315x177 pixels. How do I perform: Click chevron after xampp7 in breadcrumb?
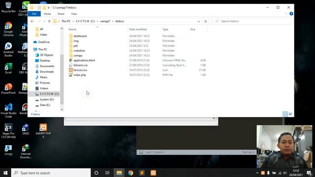click(113, 21)
